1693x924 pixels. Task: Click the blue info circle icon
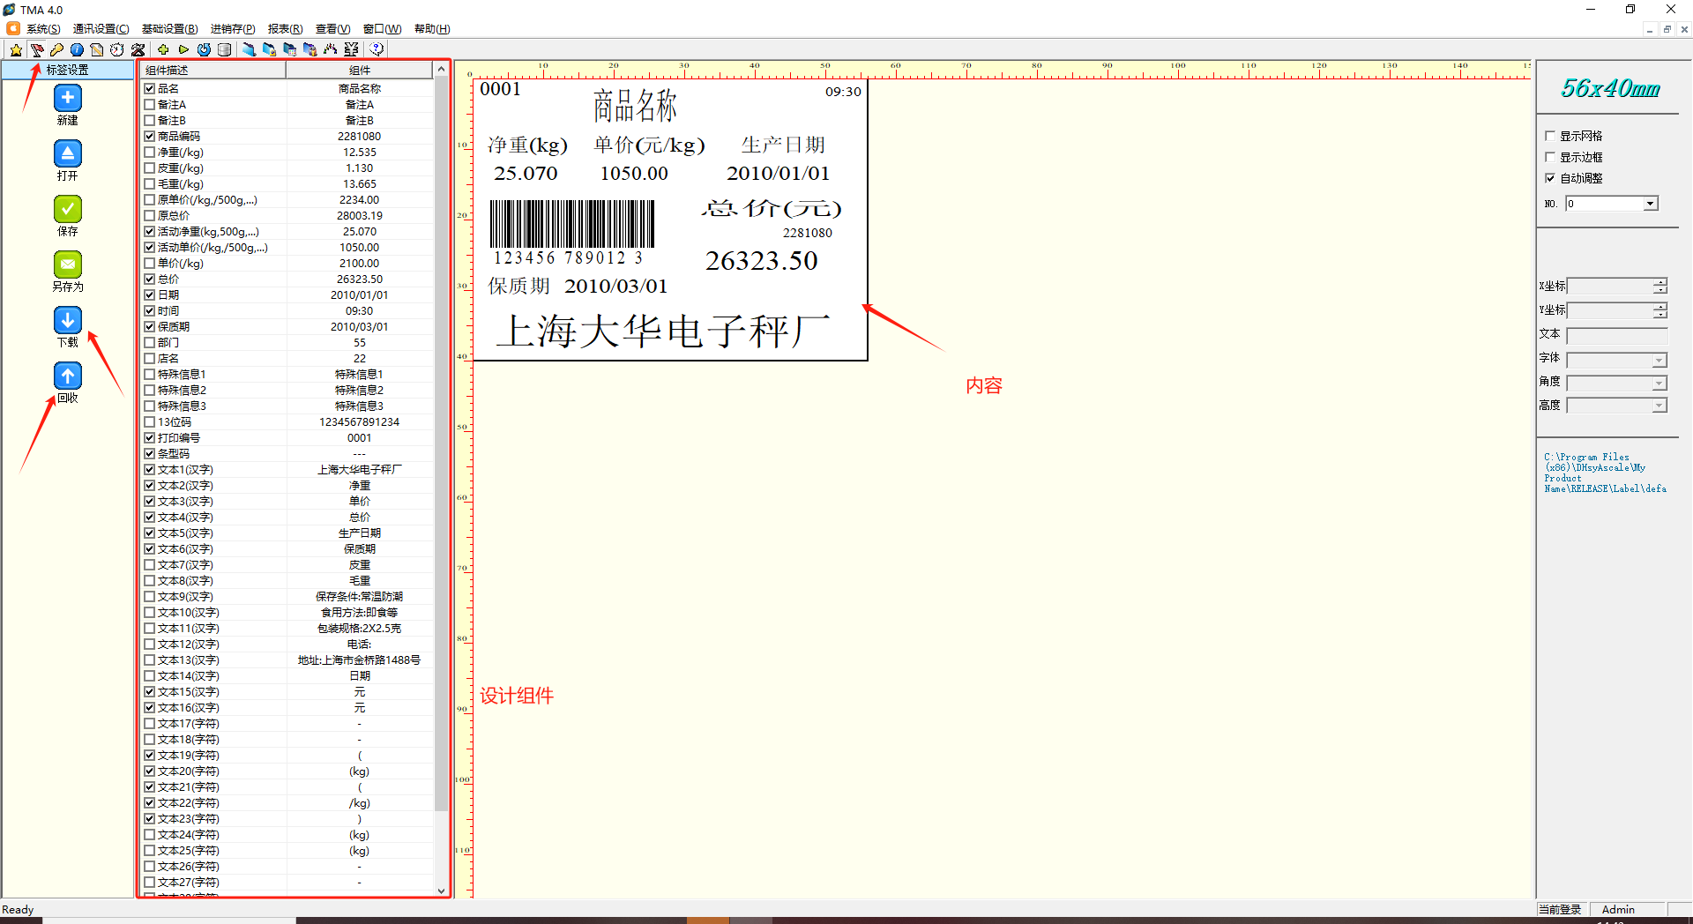click(77, 49)
